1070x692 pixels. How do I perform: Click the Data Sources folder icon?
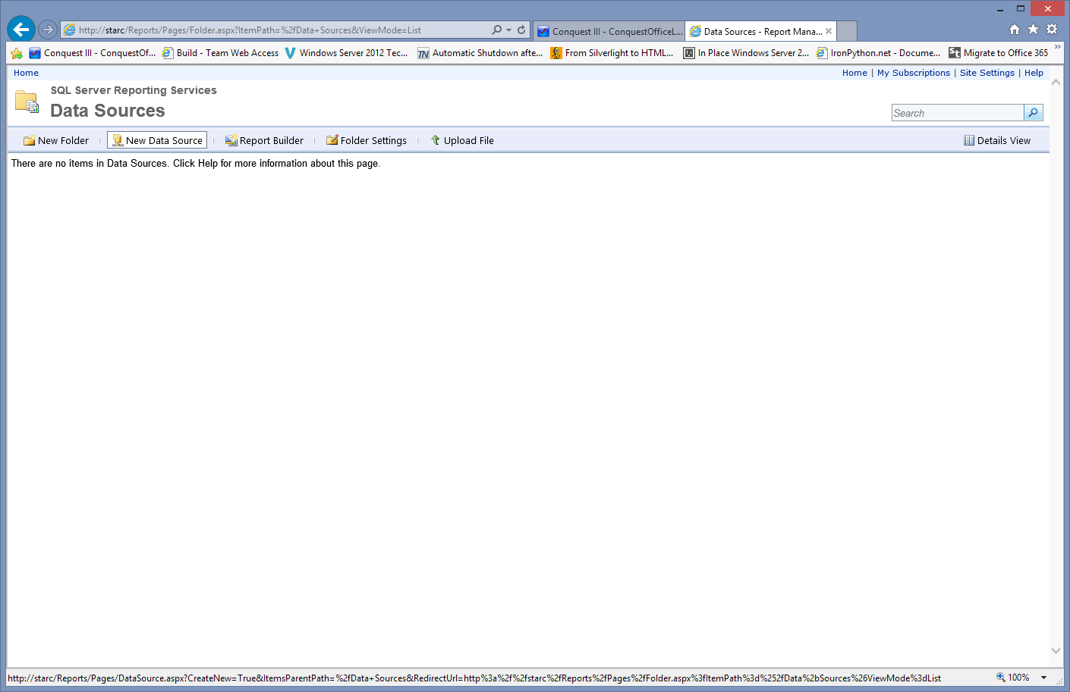tap(27, 102)
